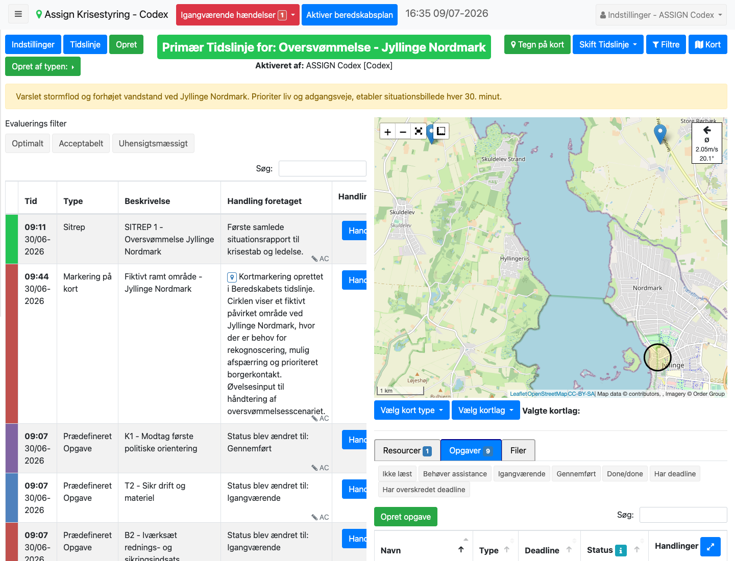Click the edit pencil in T2 row

(315, 518)
